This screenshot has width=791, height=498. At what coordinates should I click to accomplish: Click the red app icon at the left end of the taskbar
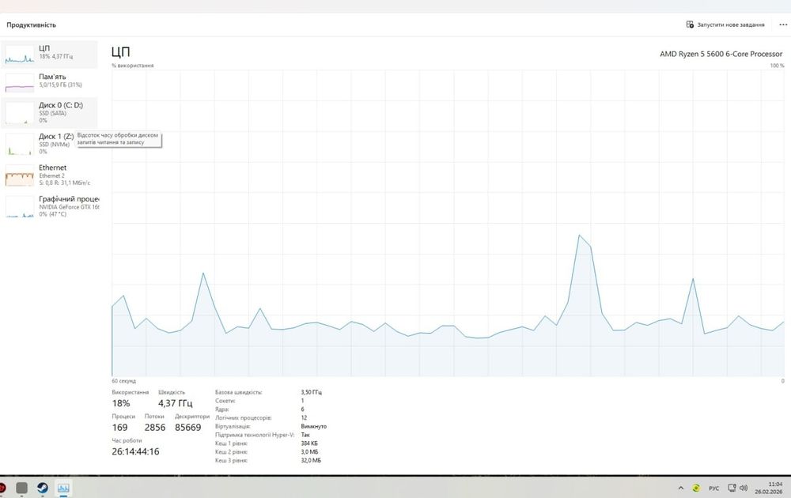click(2, 488)
